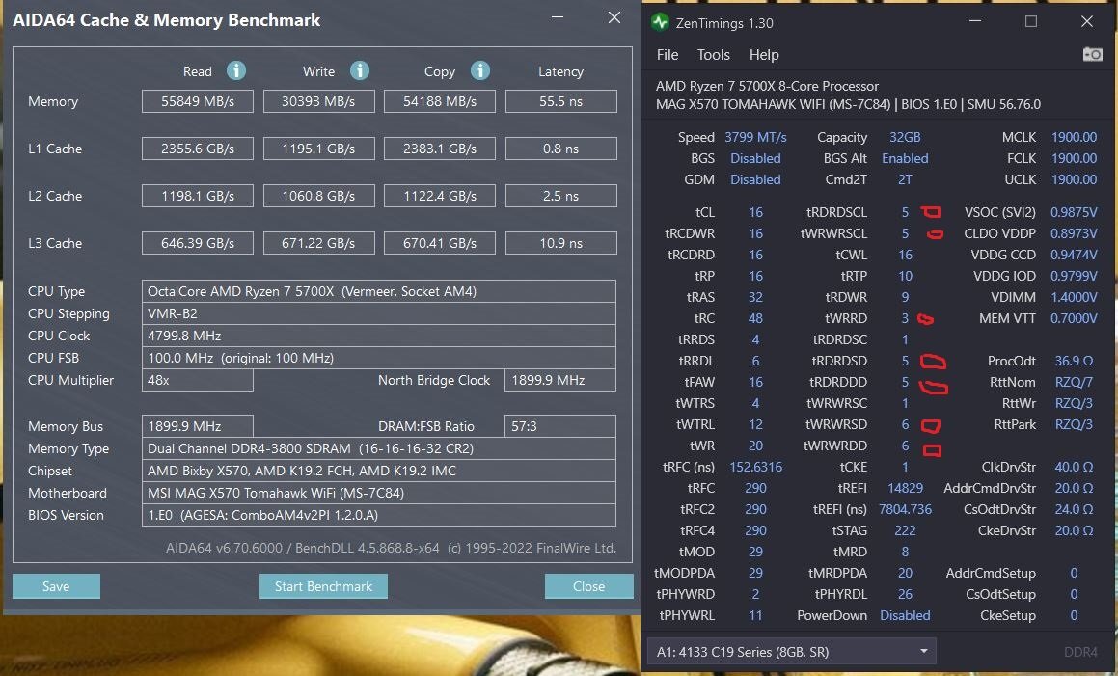Image resolution: width=1118 pixels, height=676 pixels.
Task: Minimize the AIDA64 benchmark window
Action: pyautogui.click(x=559, y=17)
